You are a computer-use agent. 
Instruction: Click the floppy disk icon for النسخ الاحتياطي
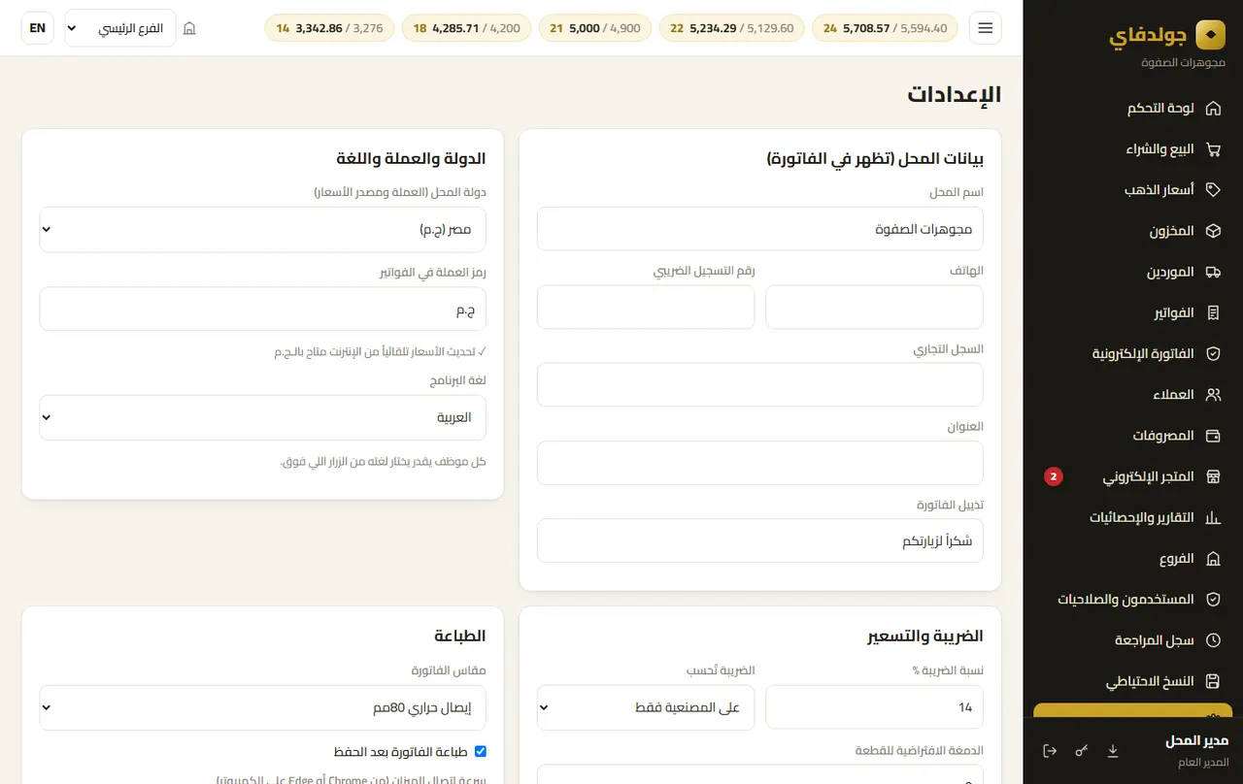1213,681
